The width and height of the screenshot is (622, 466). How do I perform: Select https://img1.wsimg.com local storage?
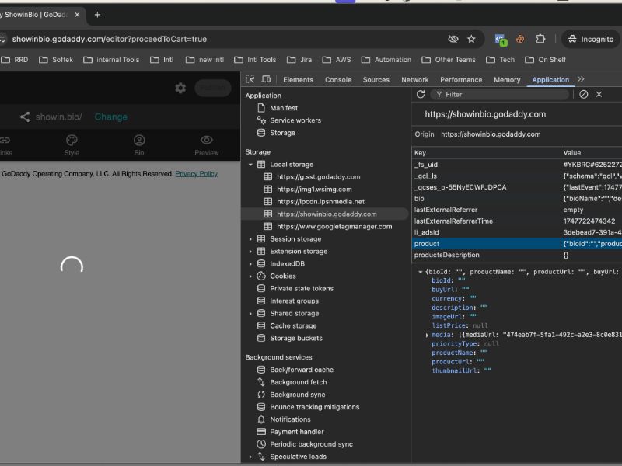tap(314, 189)
